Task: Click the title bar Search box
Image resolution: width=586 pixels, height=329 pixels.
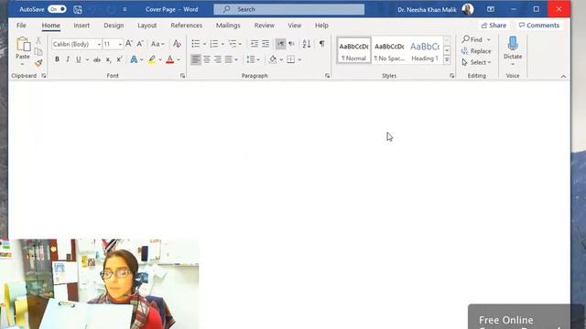Action: [289, 9]
